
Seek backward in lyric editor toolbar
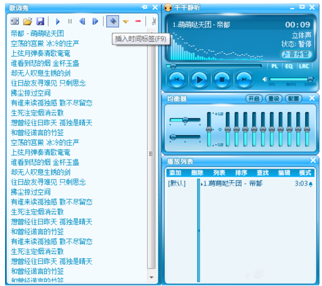82,21
